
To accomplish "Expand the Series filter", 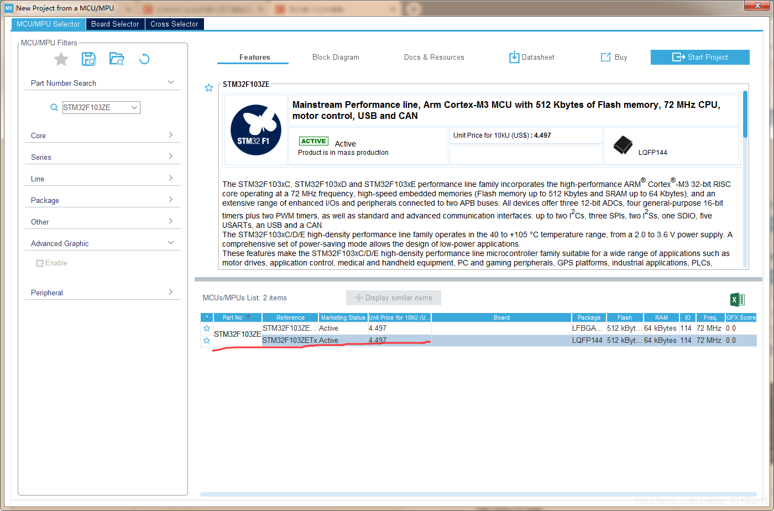I will [x=171, y=157].
